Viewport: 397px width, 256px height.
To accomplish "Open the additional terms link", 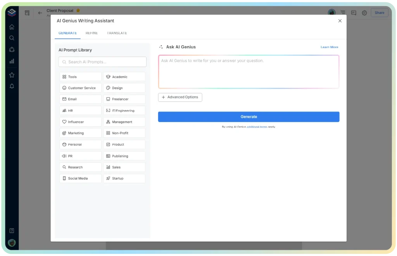I will [x=257, y=127].
